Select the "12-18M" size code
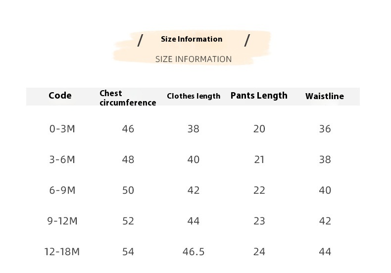 point(62,252)
